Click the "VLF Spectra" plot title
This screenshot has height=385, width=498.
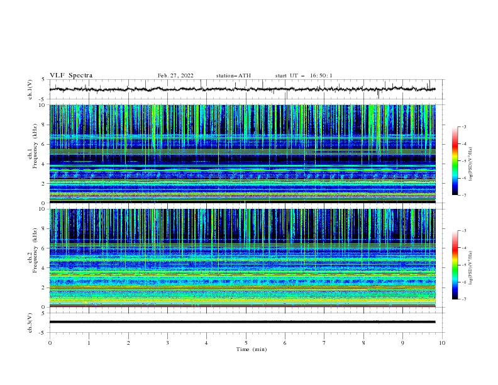71,75
